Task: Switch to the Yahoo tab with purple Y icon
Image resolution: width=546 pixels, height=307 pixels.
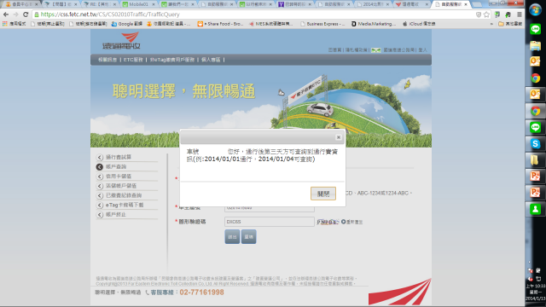Action: [x=294, y=4]
